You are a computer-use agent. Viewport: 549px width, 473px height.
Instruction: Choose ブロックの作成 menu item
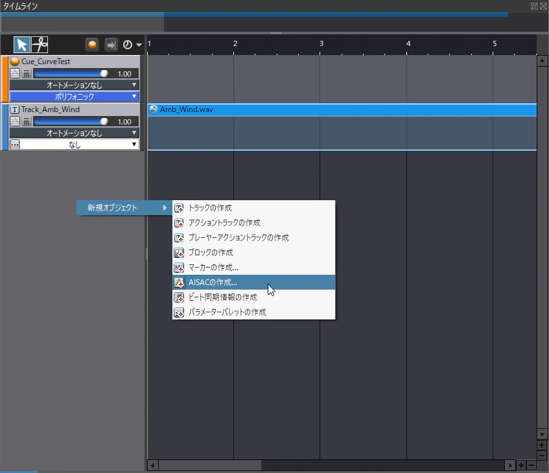[x=254, y=253]
